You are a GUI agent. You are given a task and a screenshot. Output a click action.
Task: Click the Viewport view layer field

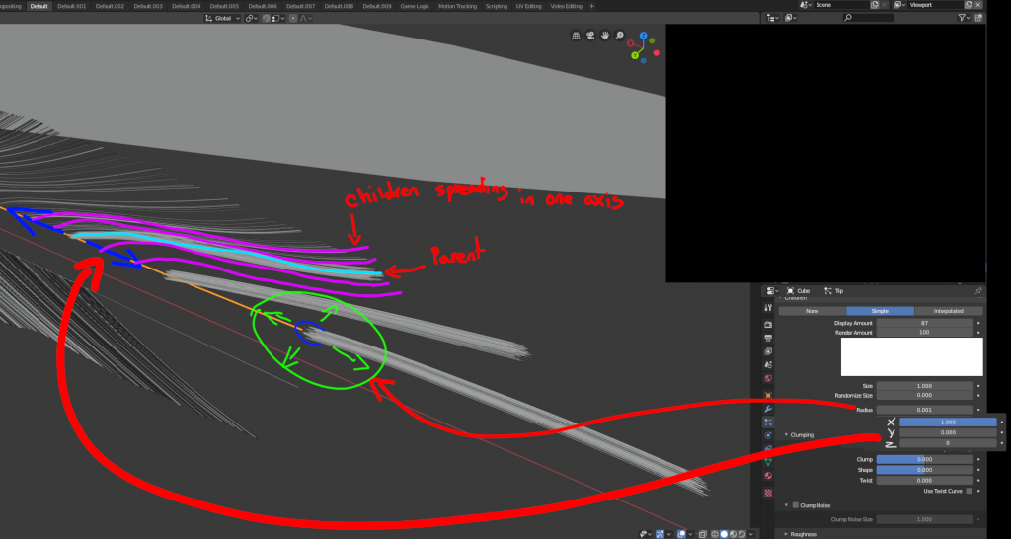936,5
